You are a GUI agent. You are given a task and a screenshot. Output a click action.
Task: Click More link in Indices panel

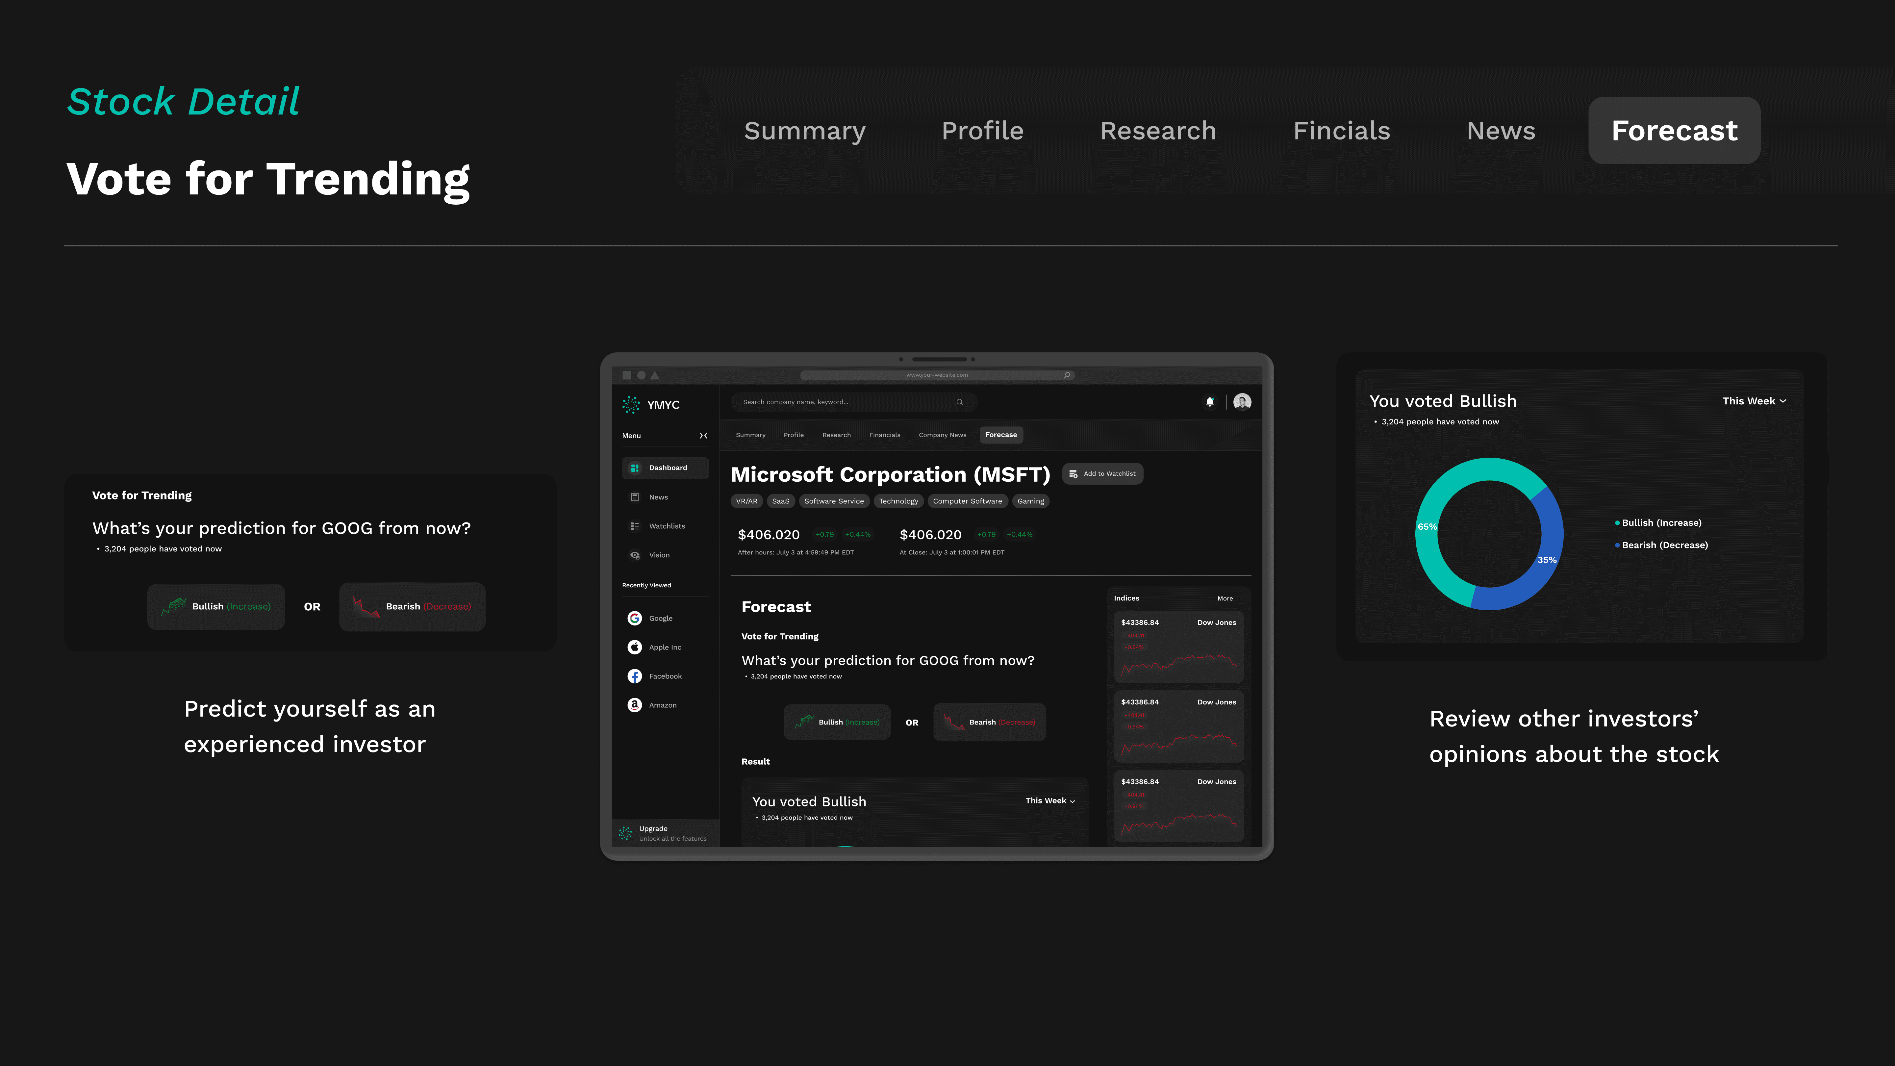click(1225, 598)
